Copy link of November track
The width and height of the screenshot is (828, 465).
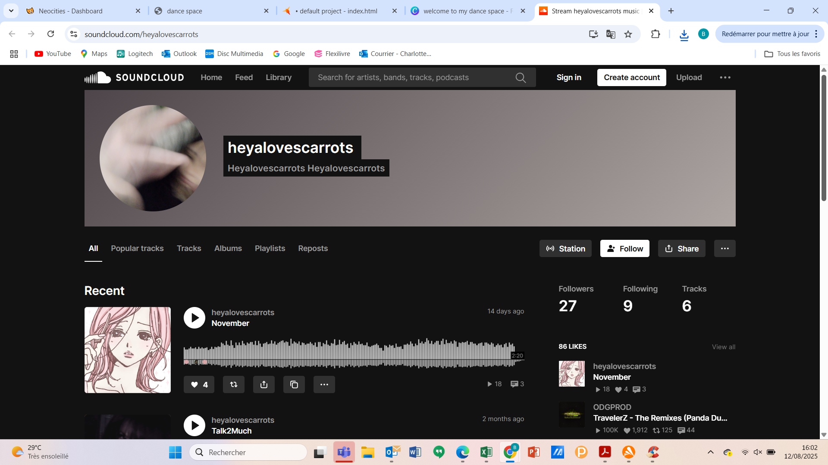(294, 384)
